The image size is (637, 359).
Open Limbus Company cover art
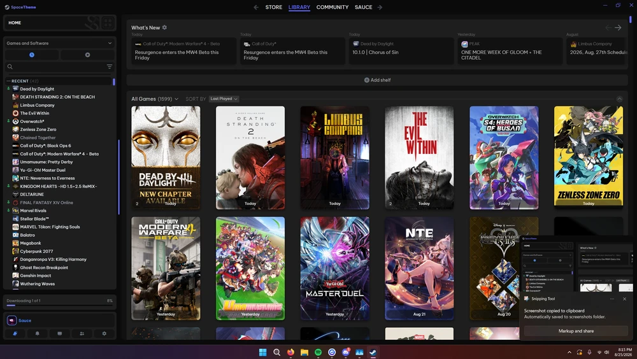coord(335,158)
